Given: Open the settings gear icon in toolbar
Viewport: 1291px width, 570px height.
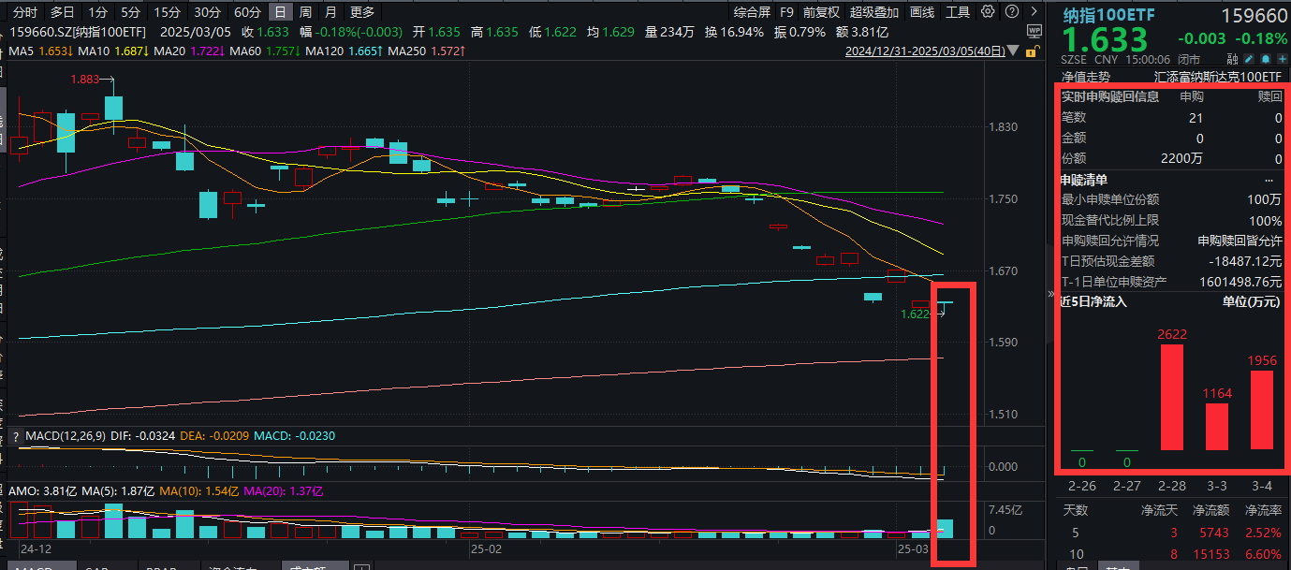Looking at the screenshot, I should [988, 11].
